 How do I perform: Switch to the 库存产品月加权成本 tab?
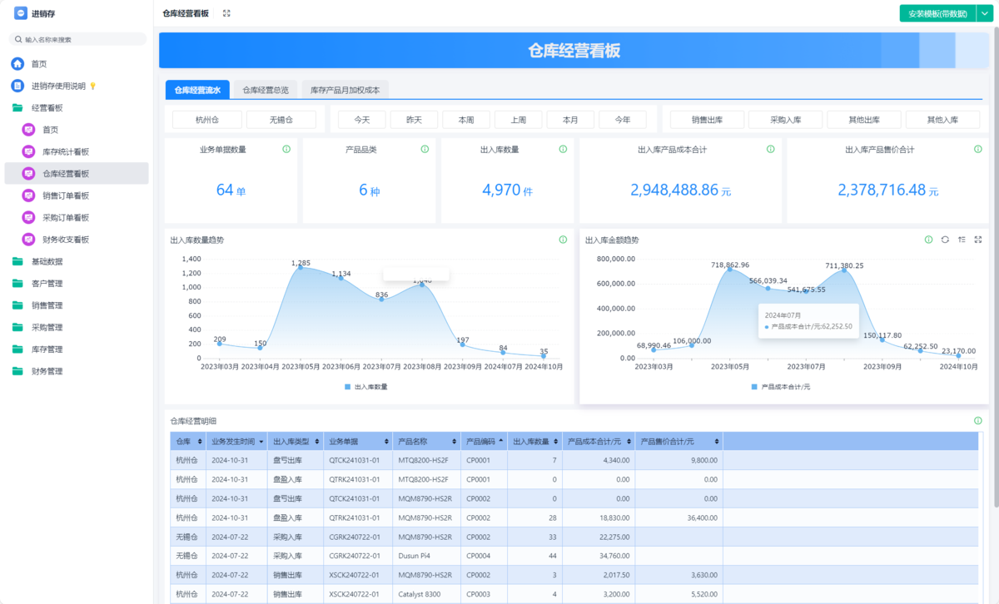pyautogui.click(x=345, y=90)
